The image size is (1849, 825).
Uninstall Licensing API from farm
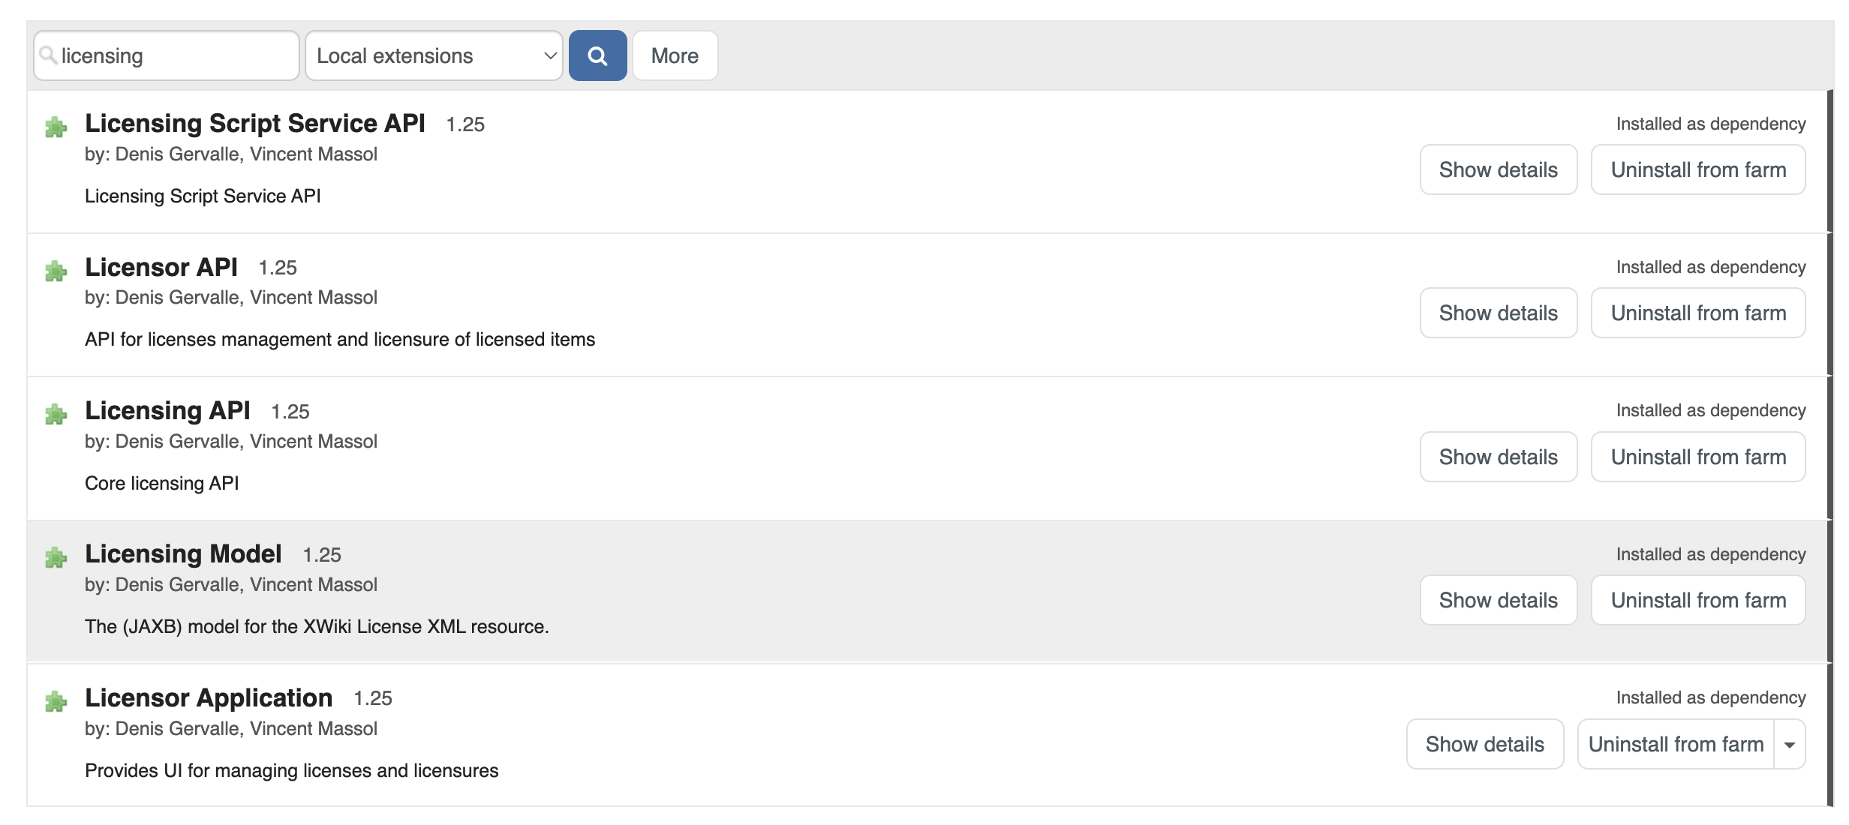1697,457
